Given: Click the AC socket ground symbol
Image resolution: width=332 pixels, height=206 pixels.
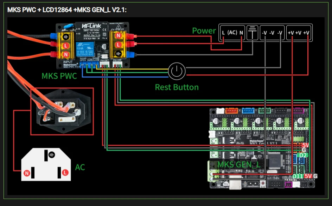Looking at the screenshot, I should pyautogui.click(x=52, y=155).
